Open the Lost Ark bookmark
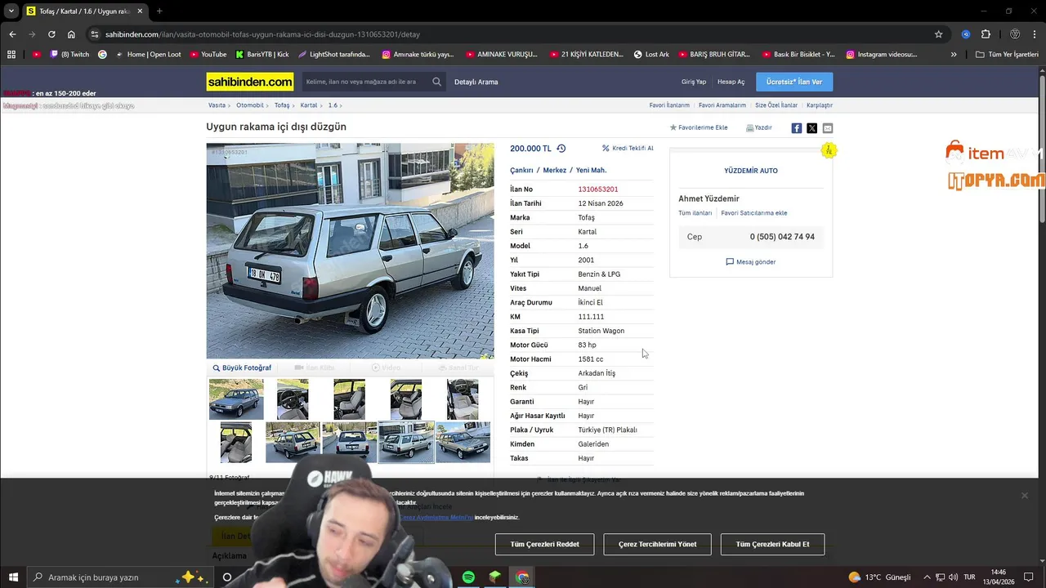 coord(651,55)
